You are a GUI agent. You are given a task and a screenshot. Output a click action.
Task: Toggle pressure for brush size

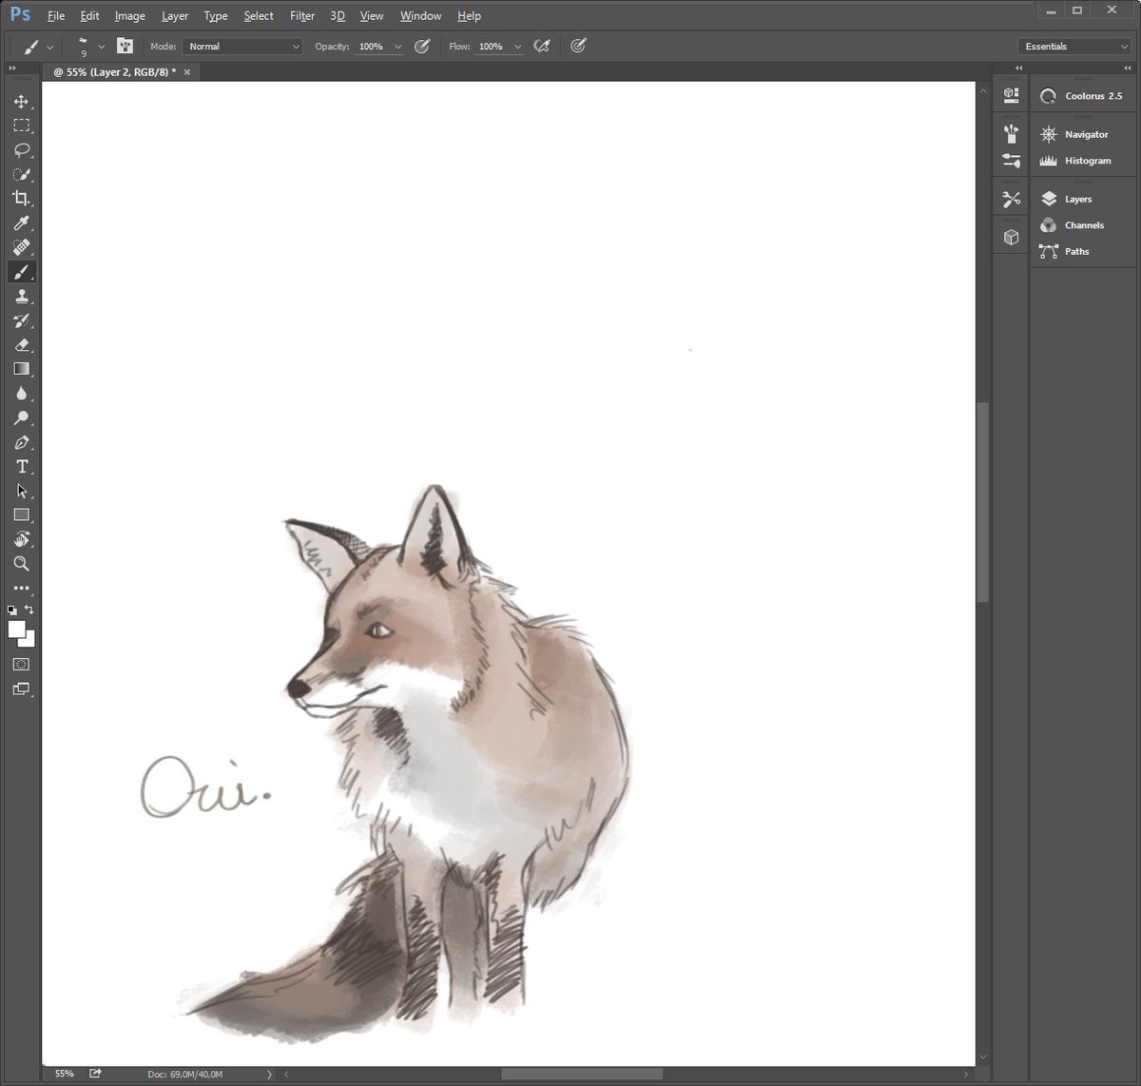(578, 46)
